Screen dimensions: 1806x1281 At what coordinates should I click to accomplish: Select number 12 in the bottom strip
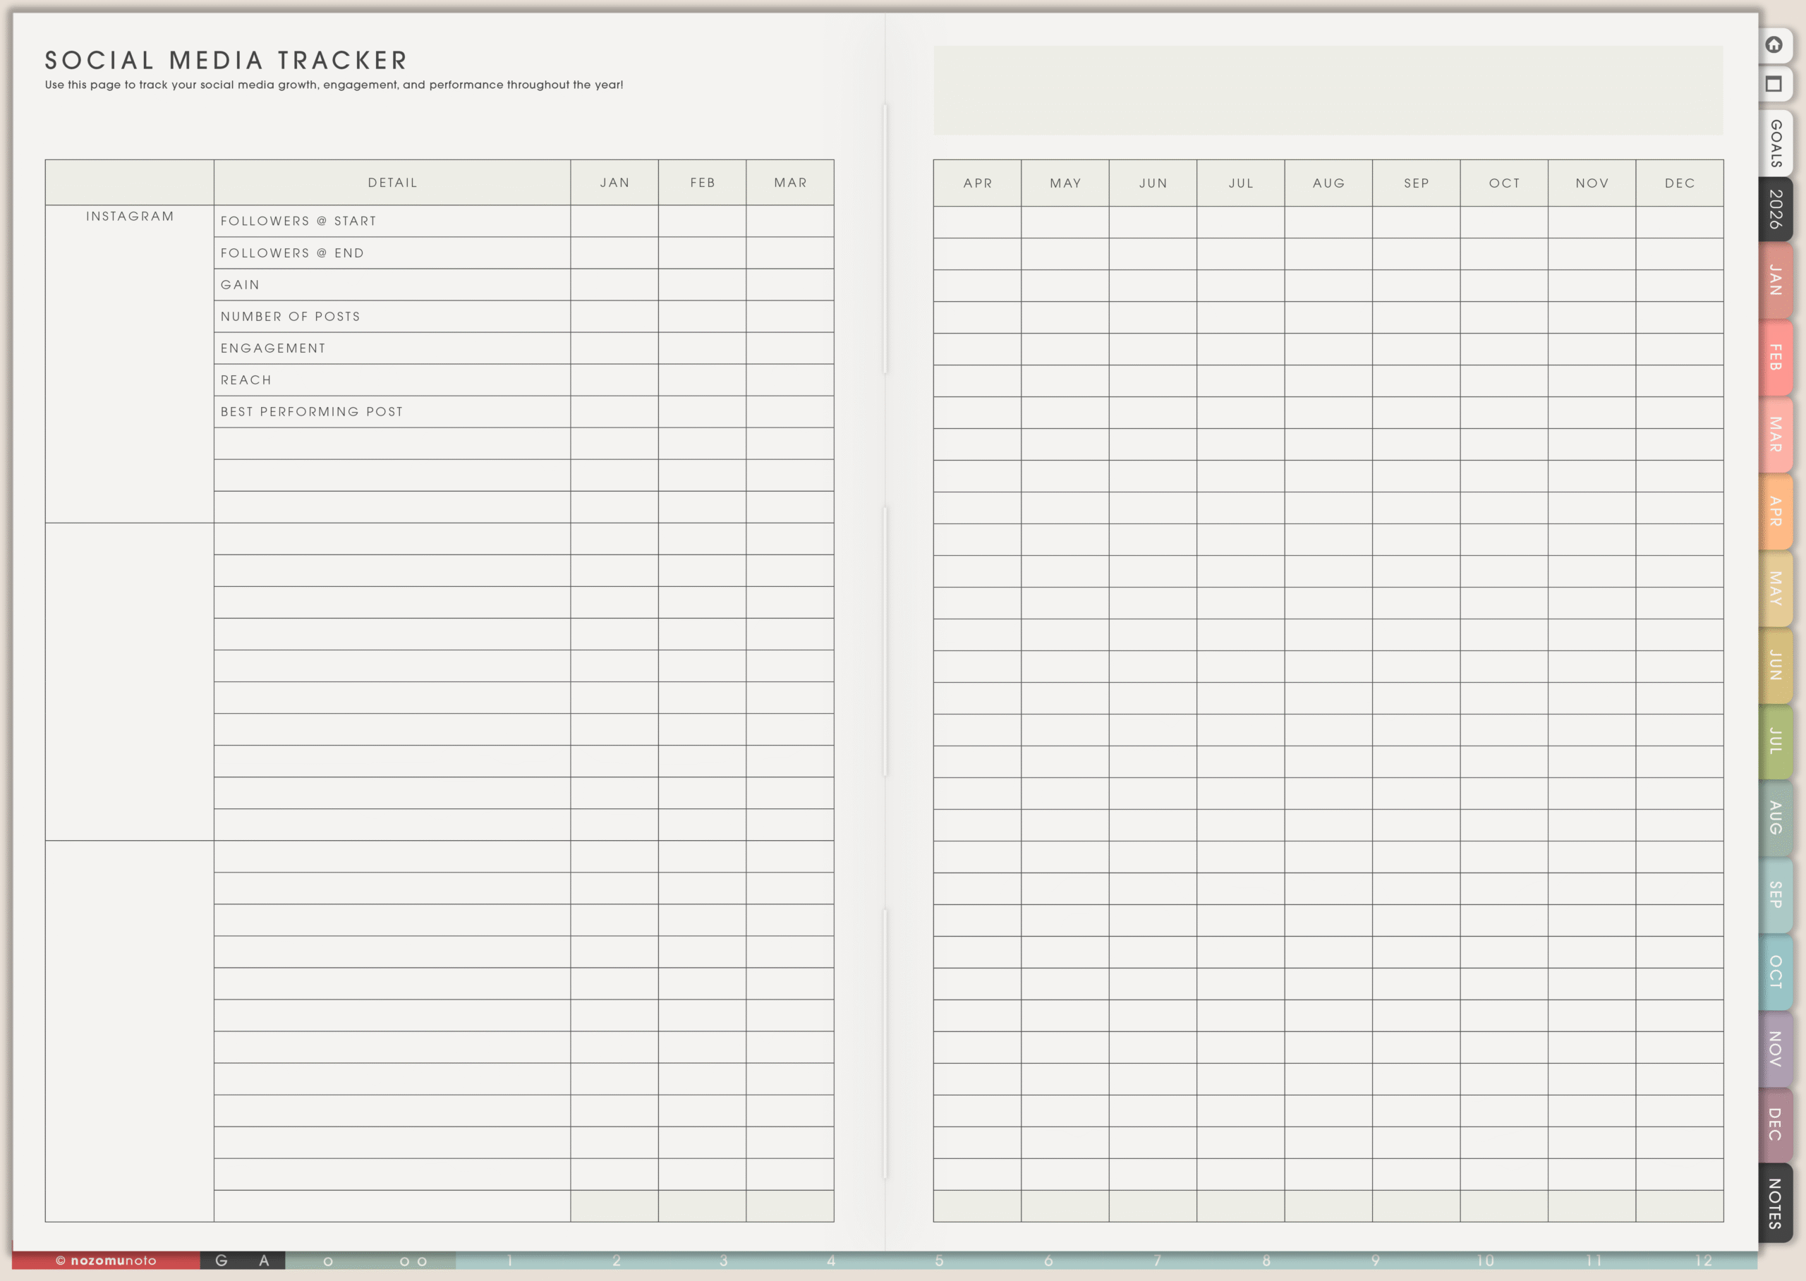click(1704, 1261)
